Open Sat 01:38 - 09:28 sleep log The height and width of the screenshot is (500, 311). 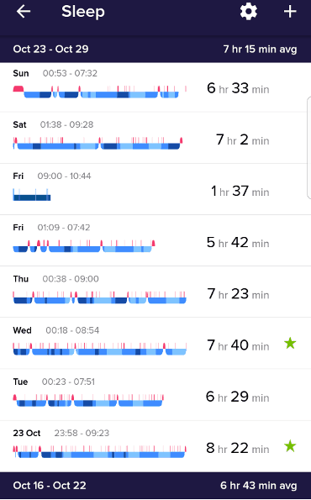(x=155, y=138)
